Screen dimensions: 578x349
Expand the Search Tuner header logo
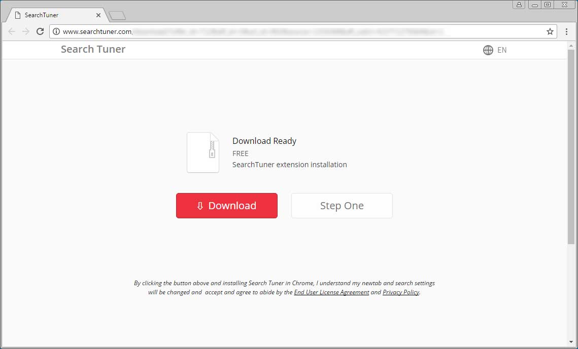[x=93, y=49]
